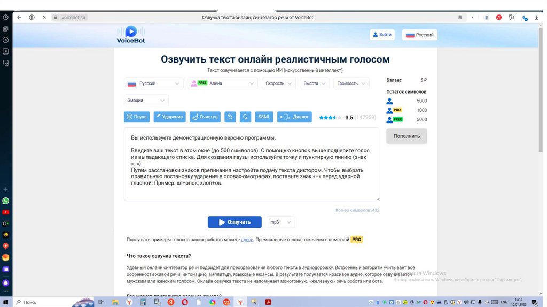Click the Пополнить button
The image size is (547, 307).
[x=407, y=136]
